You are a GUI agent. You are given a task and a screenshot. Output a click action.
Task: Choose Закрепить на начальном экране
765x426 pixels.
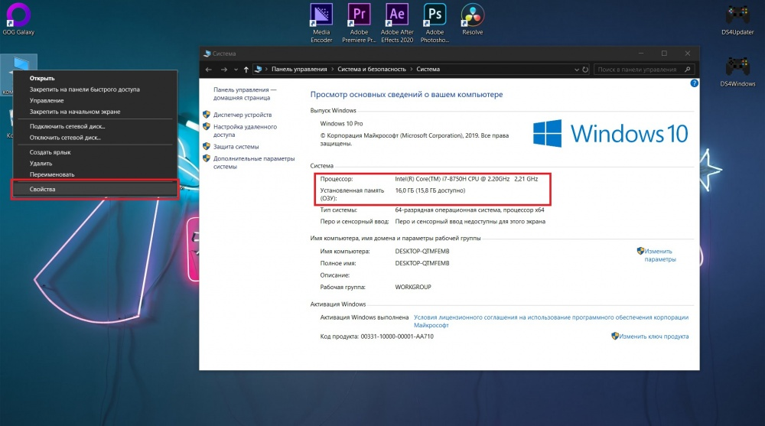click(95, 112)
